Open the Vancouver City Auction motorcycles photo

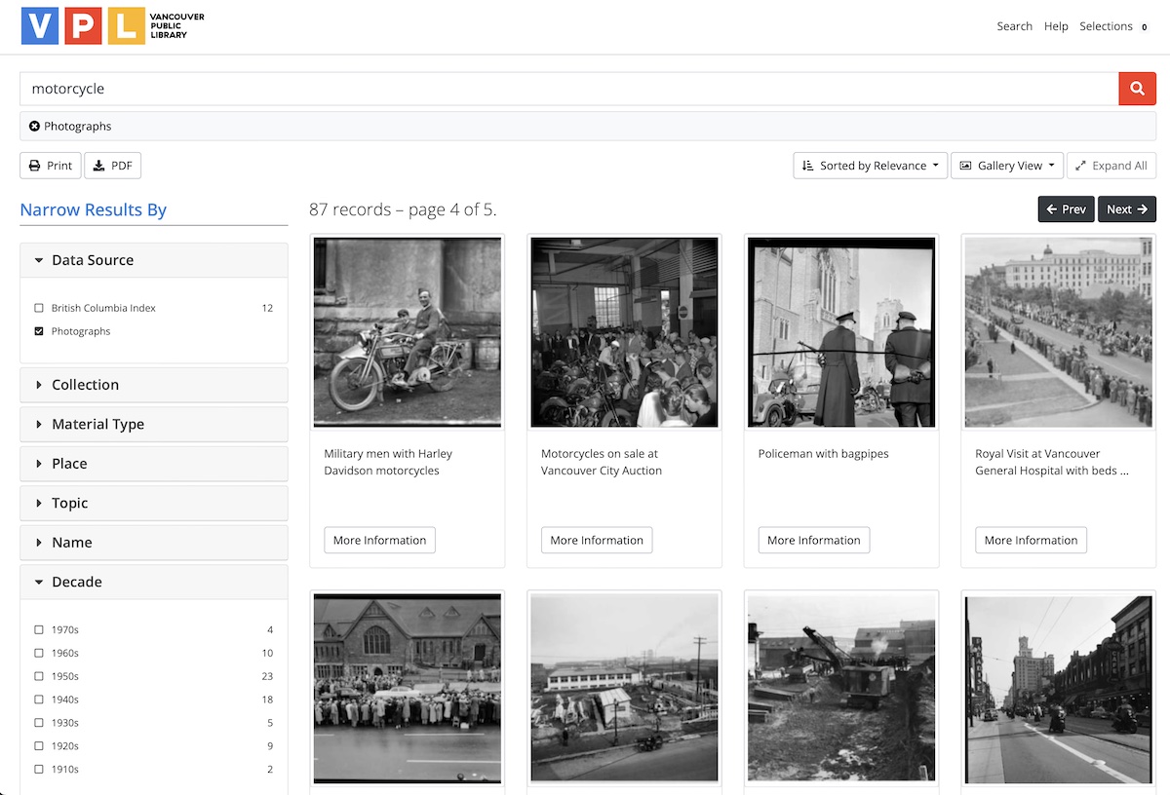624,332
